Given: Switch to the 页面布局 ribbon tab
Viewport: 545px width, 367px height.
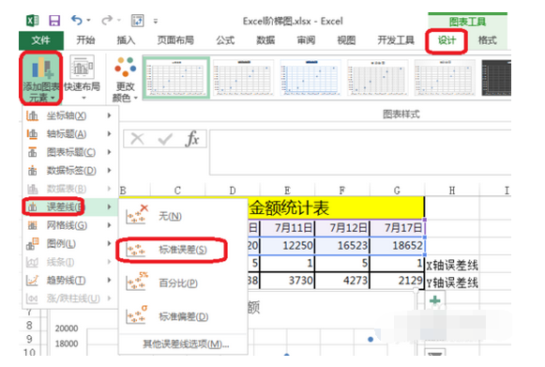Looking at the screenshot, I should (175, 40).
